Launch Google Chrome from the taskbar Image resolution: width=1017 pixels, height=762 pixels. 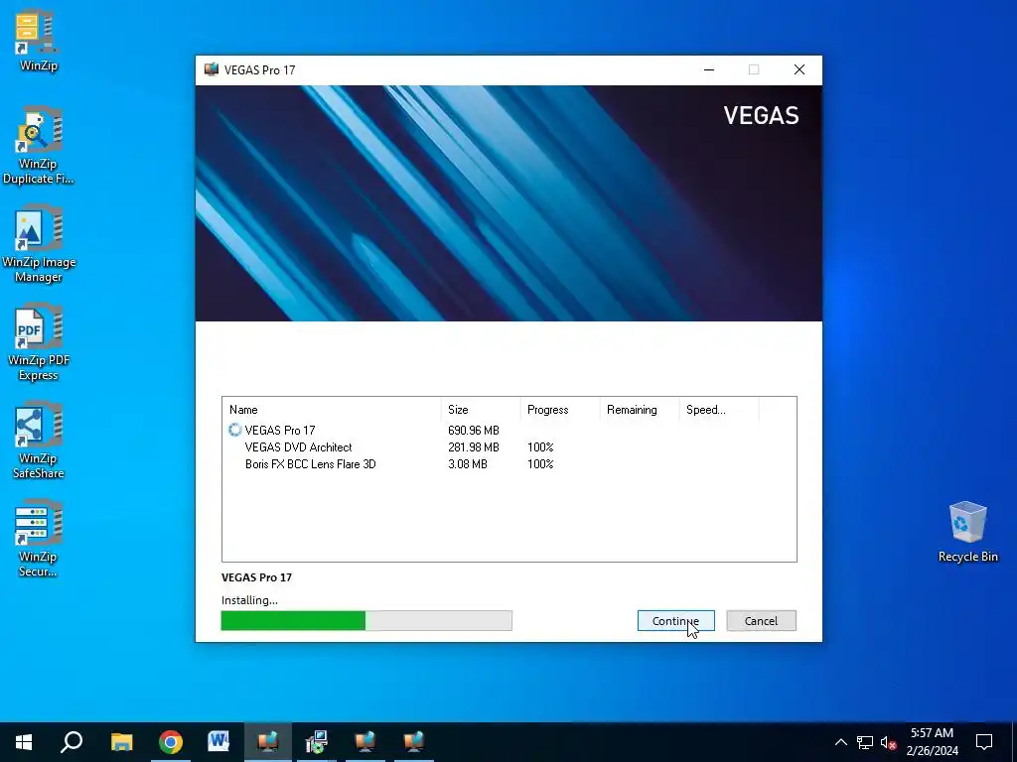click(171, 742)
